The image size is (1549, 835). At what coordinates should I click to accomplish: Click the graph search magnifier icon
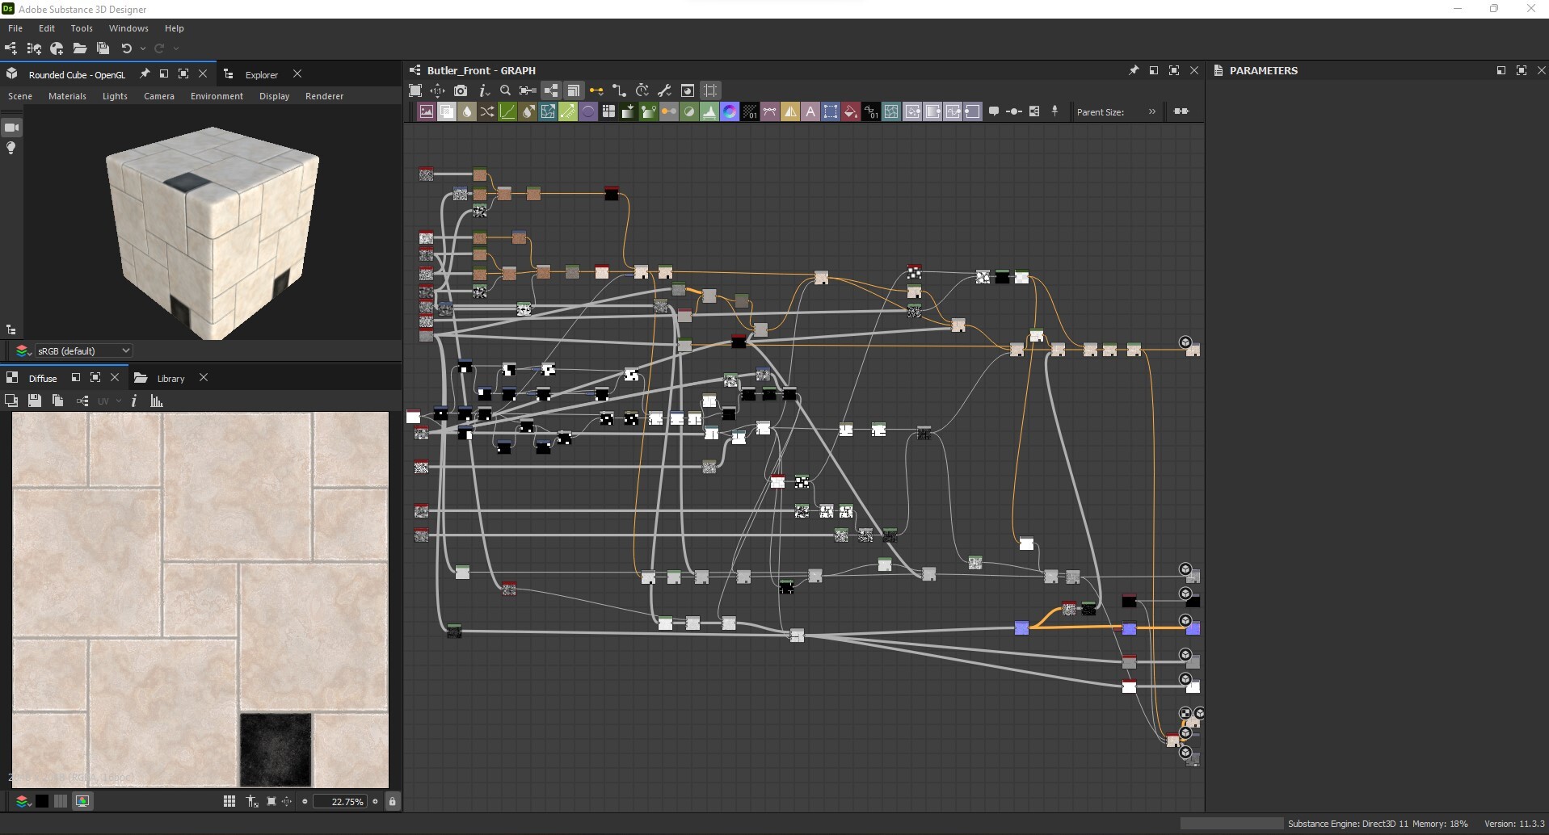pyautogui.click(x=506, y=90)
